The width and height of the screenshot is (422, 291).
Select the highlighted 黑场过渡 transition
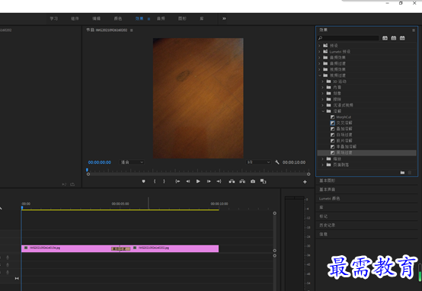344,152
